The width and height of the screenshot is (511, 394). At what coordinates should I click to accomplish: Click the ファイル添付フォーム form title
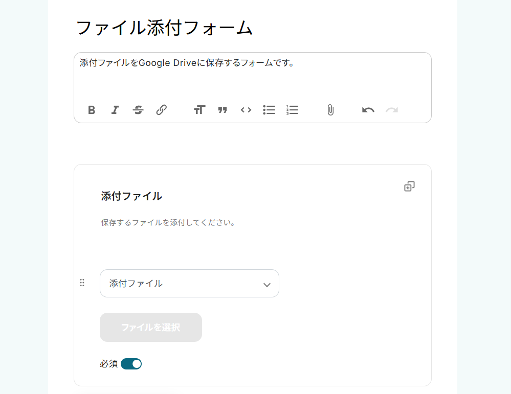pos(164,28)
